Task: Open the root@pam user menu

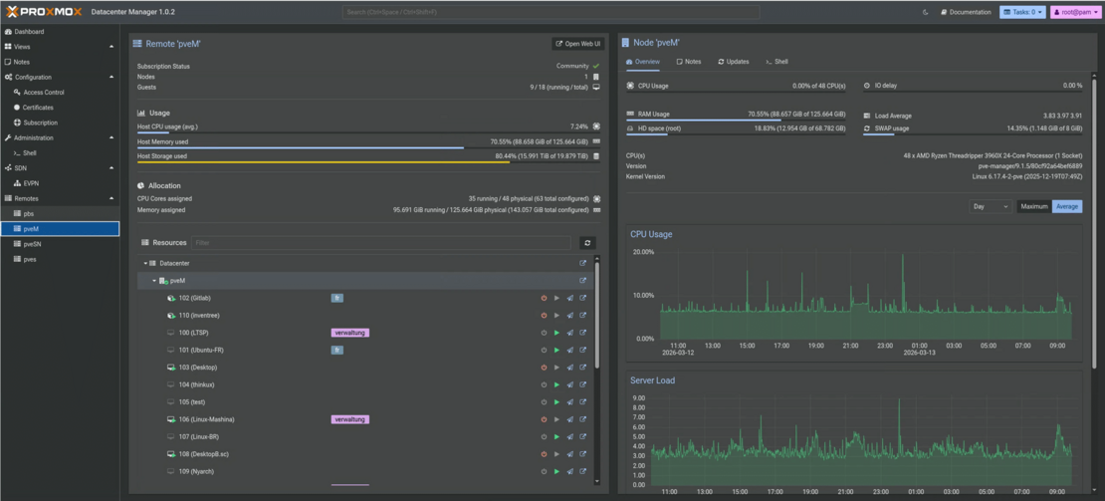Action: pyautogui.click(x=1074, y=12)
